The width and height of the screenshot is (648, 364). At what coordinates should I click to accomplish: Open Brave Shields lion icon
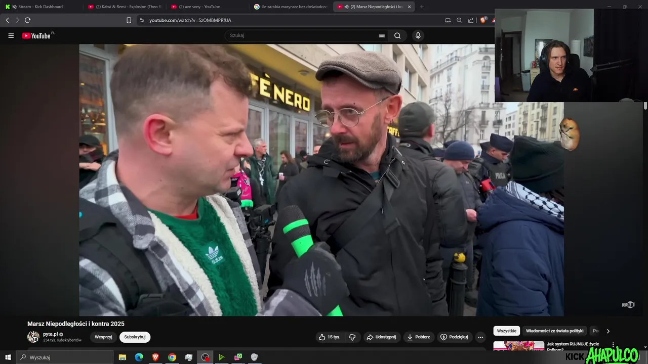pos(483,20)
